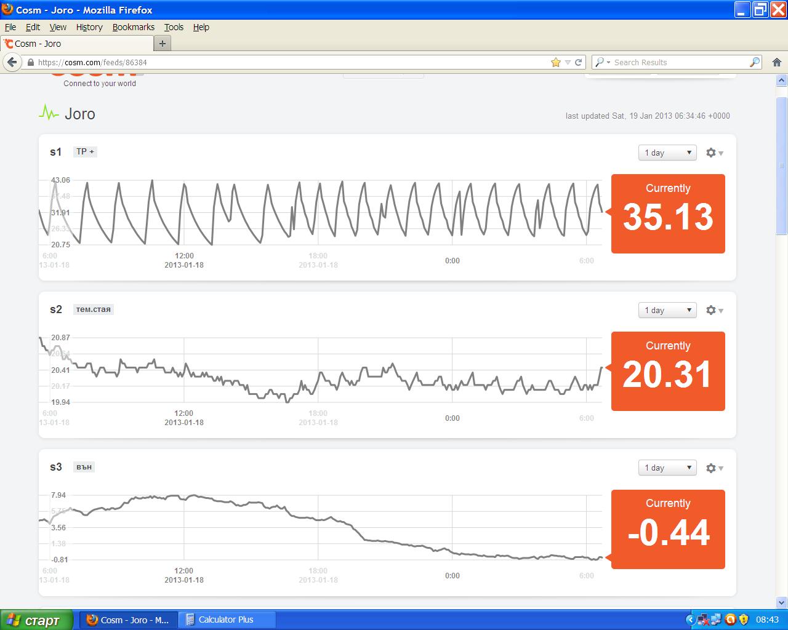Open the s1 time range '1 day' dropdown

667,153
